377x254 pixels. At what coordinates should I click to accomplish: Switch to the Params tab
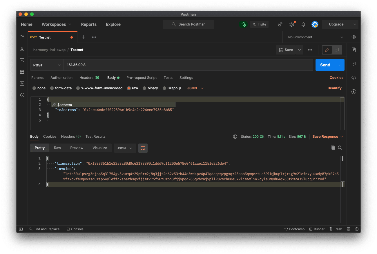37,78
